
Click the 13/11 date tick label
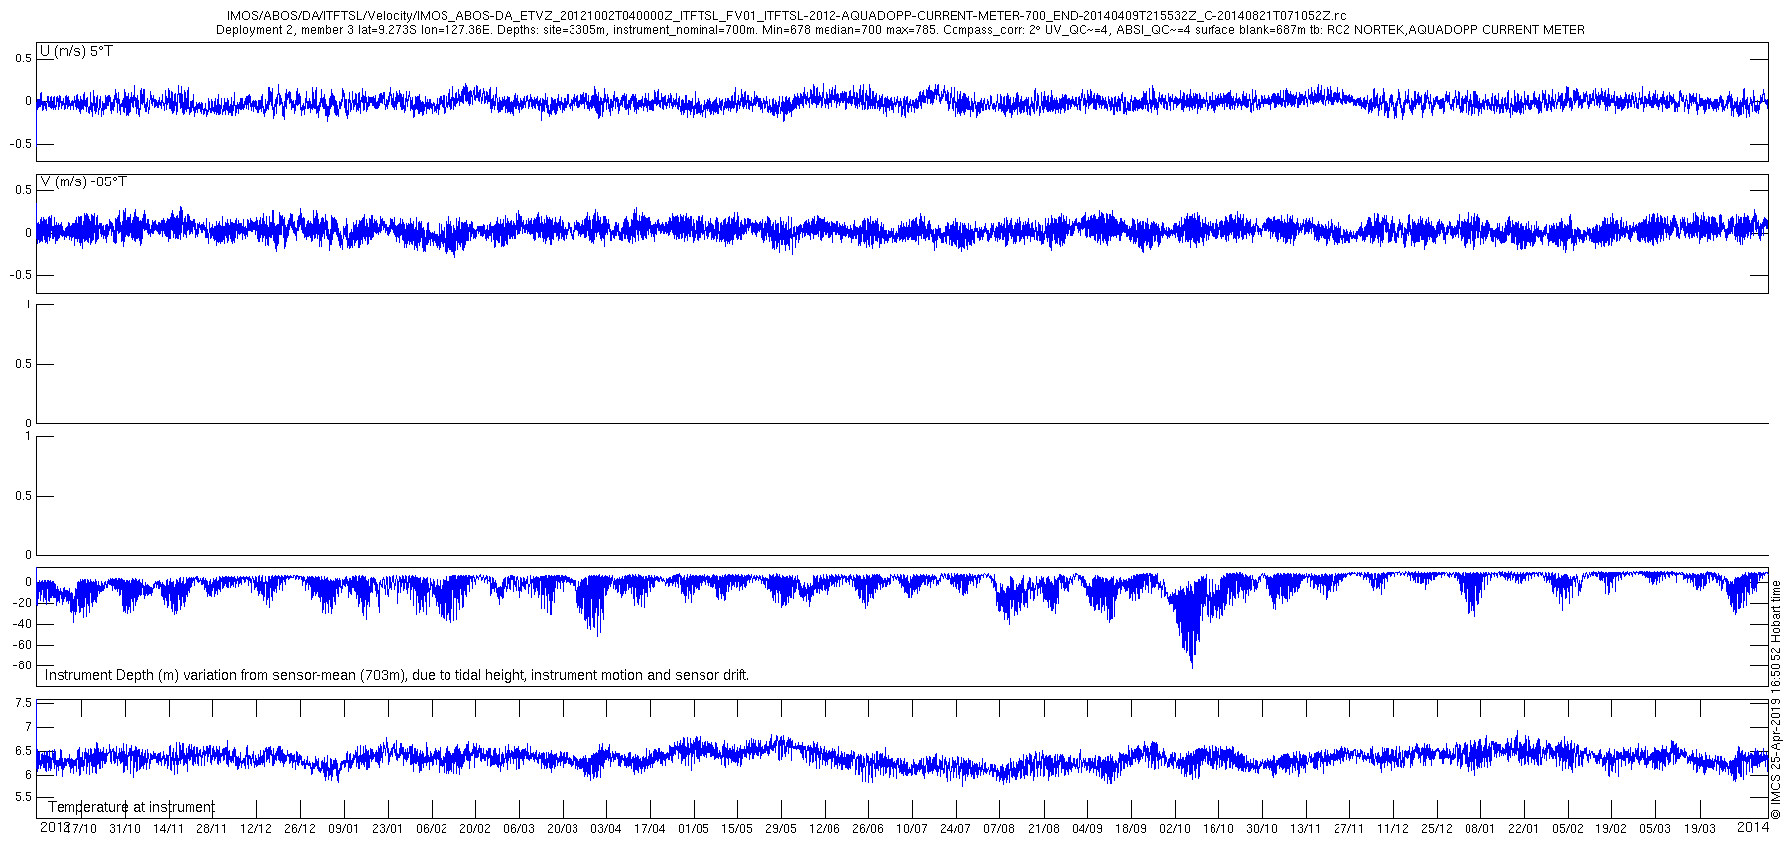(1305, 829)
